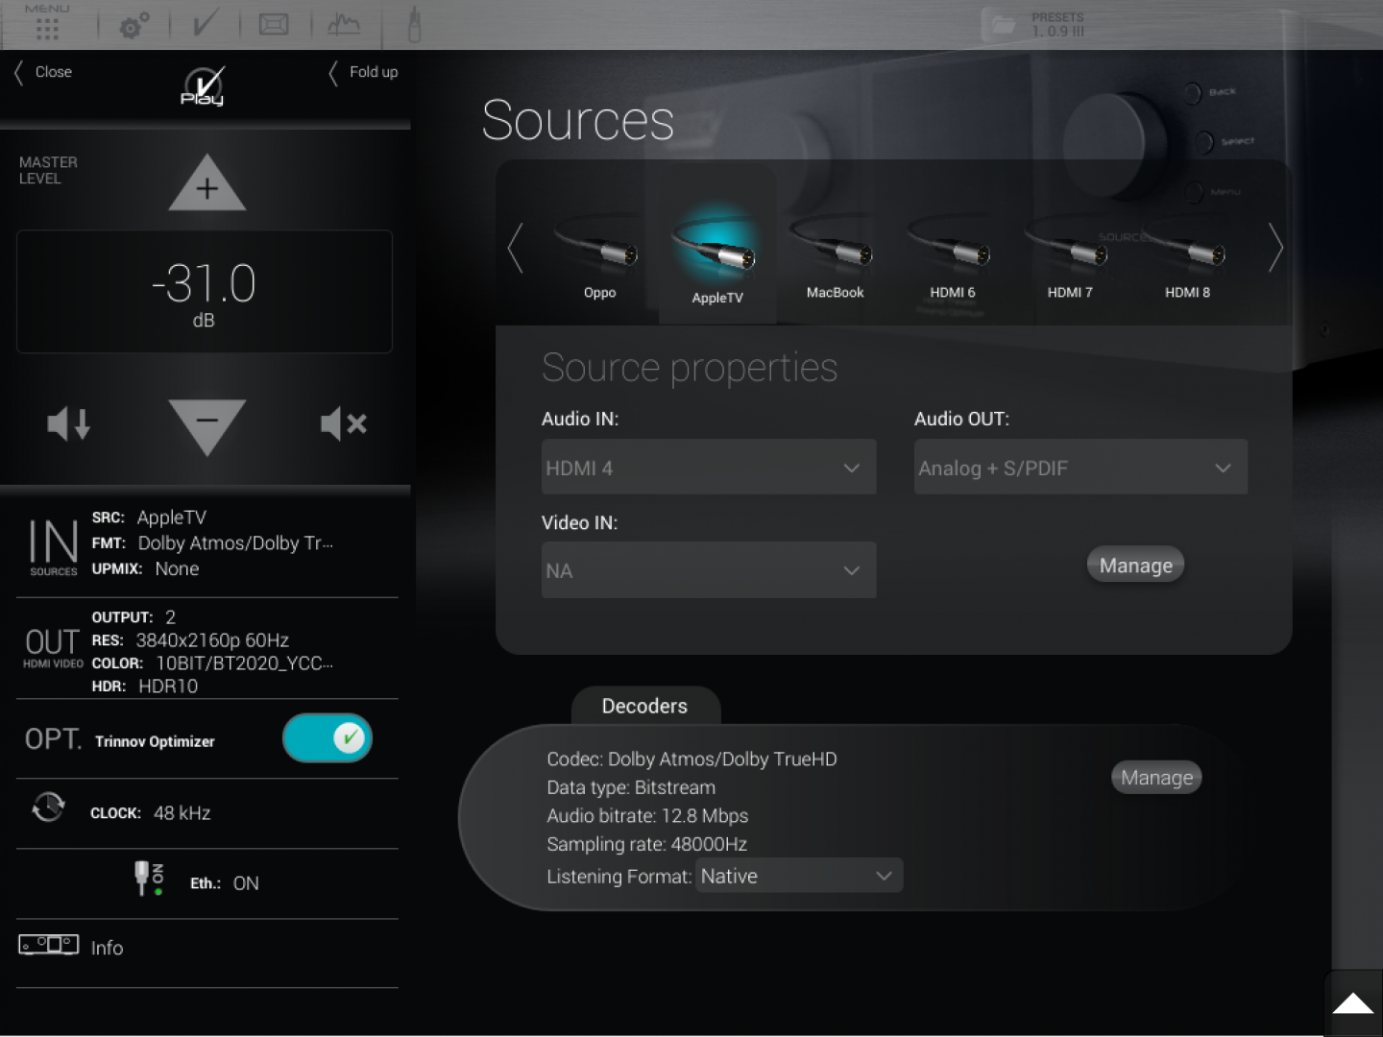
Task: Click Manage in Decoders panel
Action: click(1156, 778)
